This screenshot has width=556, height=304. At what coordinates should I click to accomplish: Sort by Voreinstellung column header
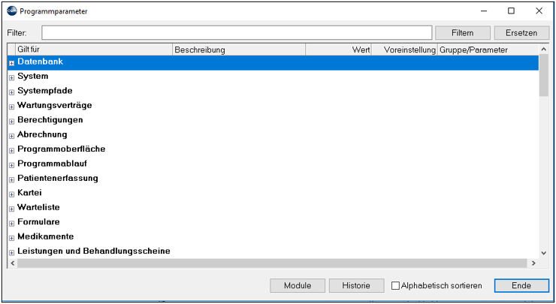coord(404,50)
